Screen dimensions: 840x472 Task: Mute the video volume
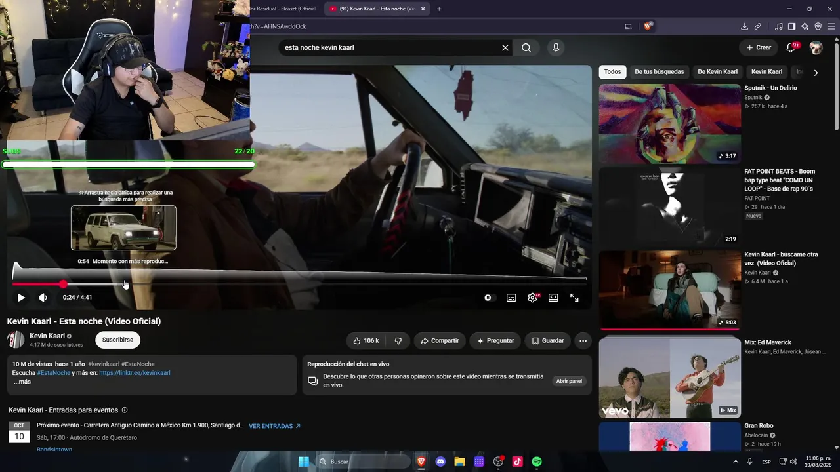pos(43,298)
